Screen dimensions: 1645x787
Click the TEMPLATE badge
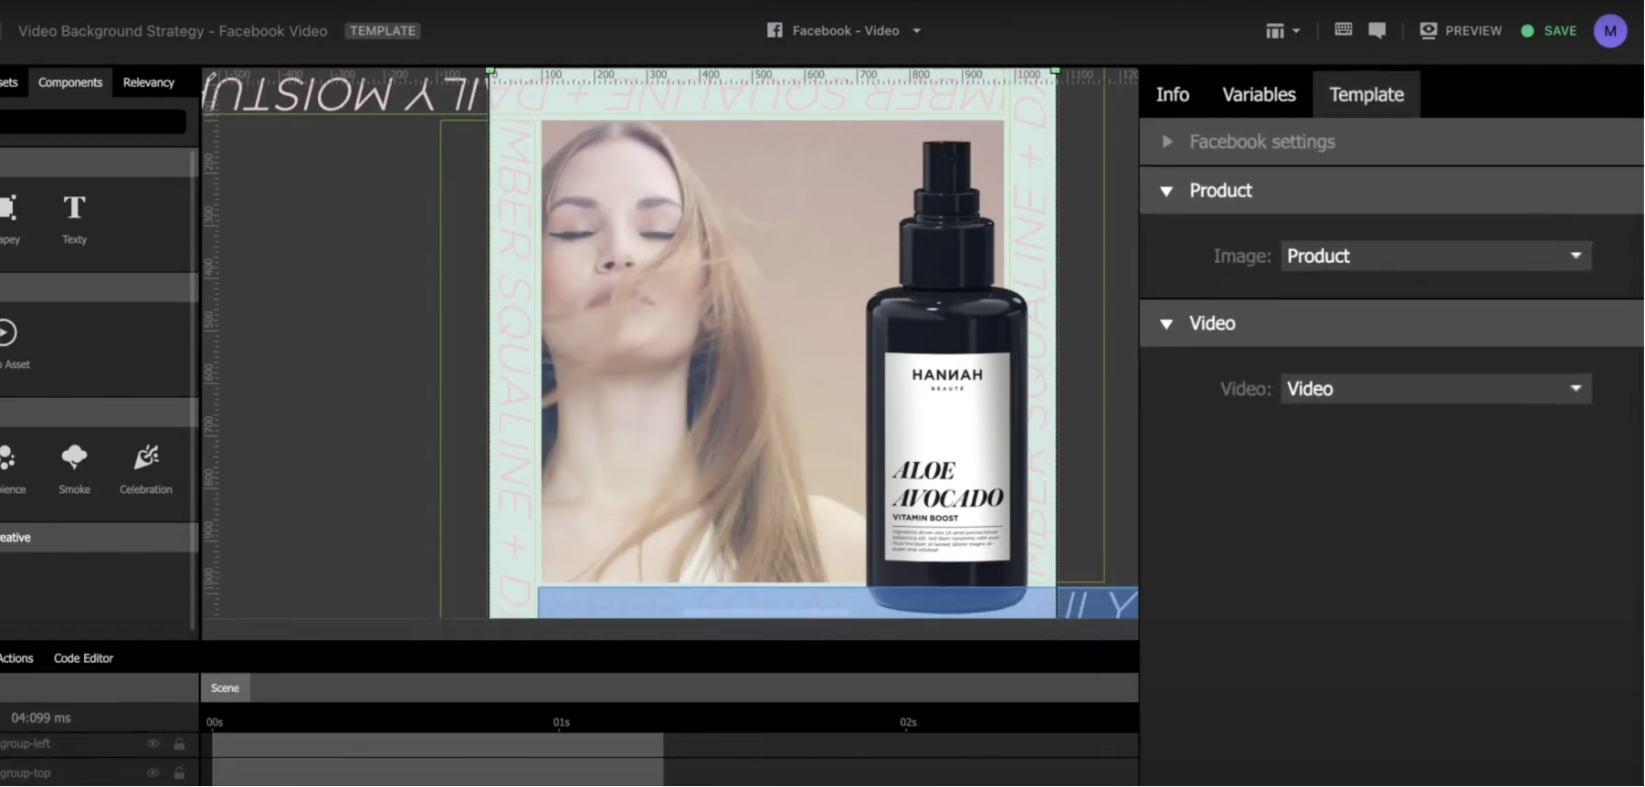[383, 31]
